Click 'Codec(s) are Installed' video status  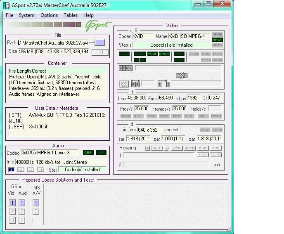click(x=171, y=45)
